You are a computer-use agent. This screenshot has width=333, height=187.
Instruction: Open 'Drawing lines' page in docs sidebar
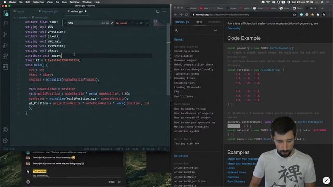pos(184,78)
